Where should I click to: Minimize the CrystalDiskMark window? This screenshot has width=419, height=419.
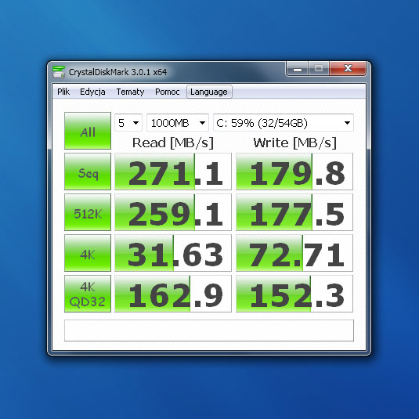tap(298, 69)
